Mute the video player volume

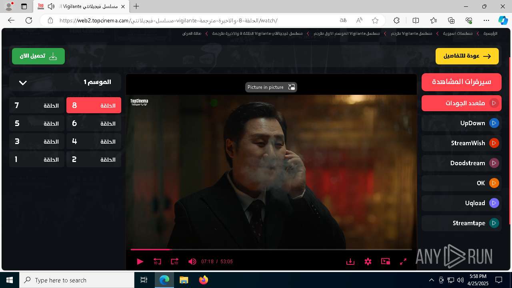(192, 262)
